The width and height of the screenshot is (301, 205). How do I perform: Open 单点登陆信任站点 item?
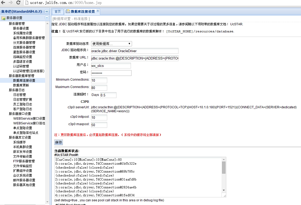(x=26, y=133)
